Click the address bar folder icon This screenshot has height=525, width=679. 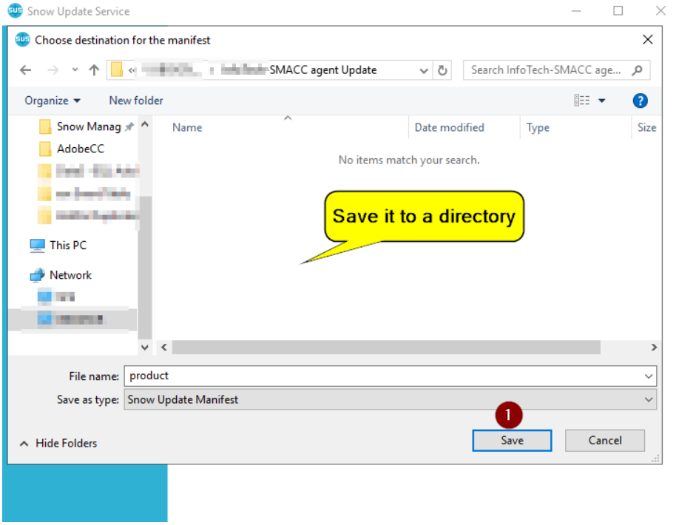[x=116, y=70]
